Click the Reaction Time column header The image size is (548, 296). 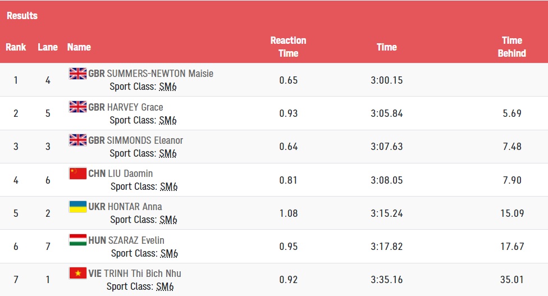[289, 47]
